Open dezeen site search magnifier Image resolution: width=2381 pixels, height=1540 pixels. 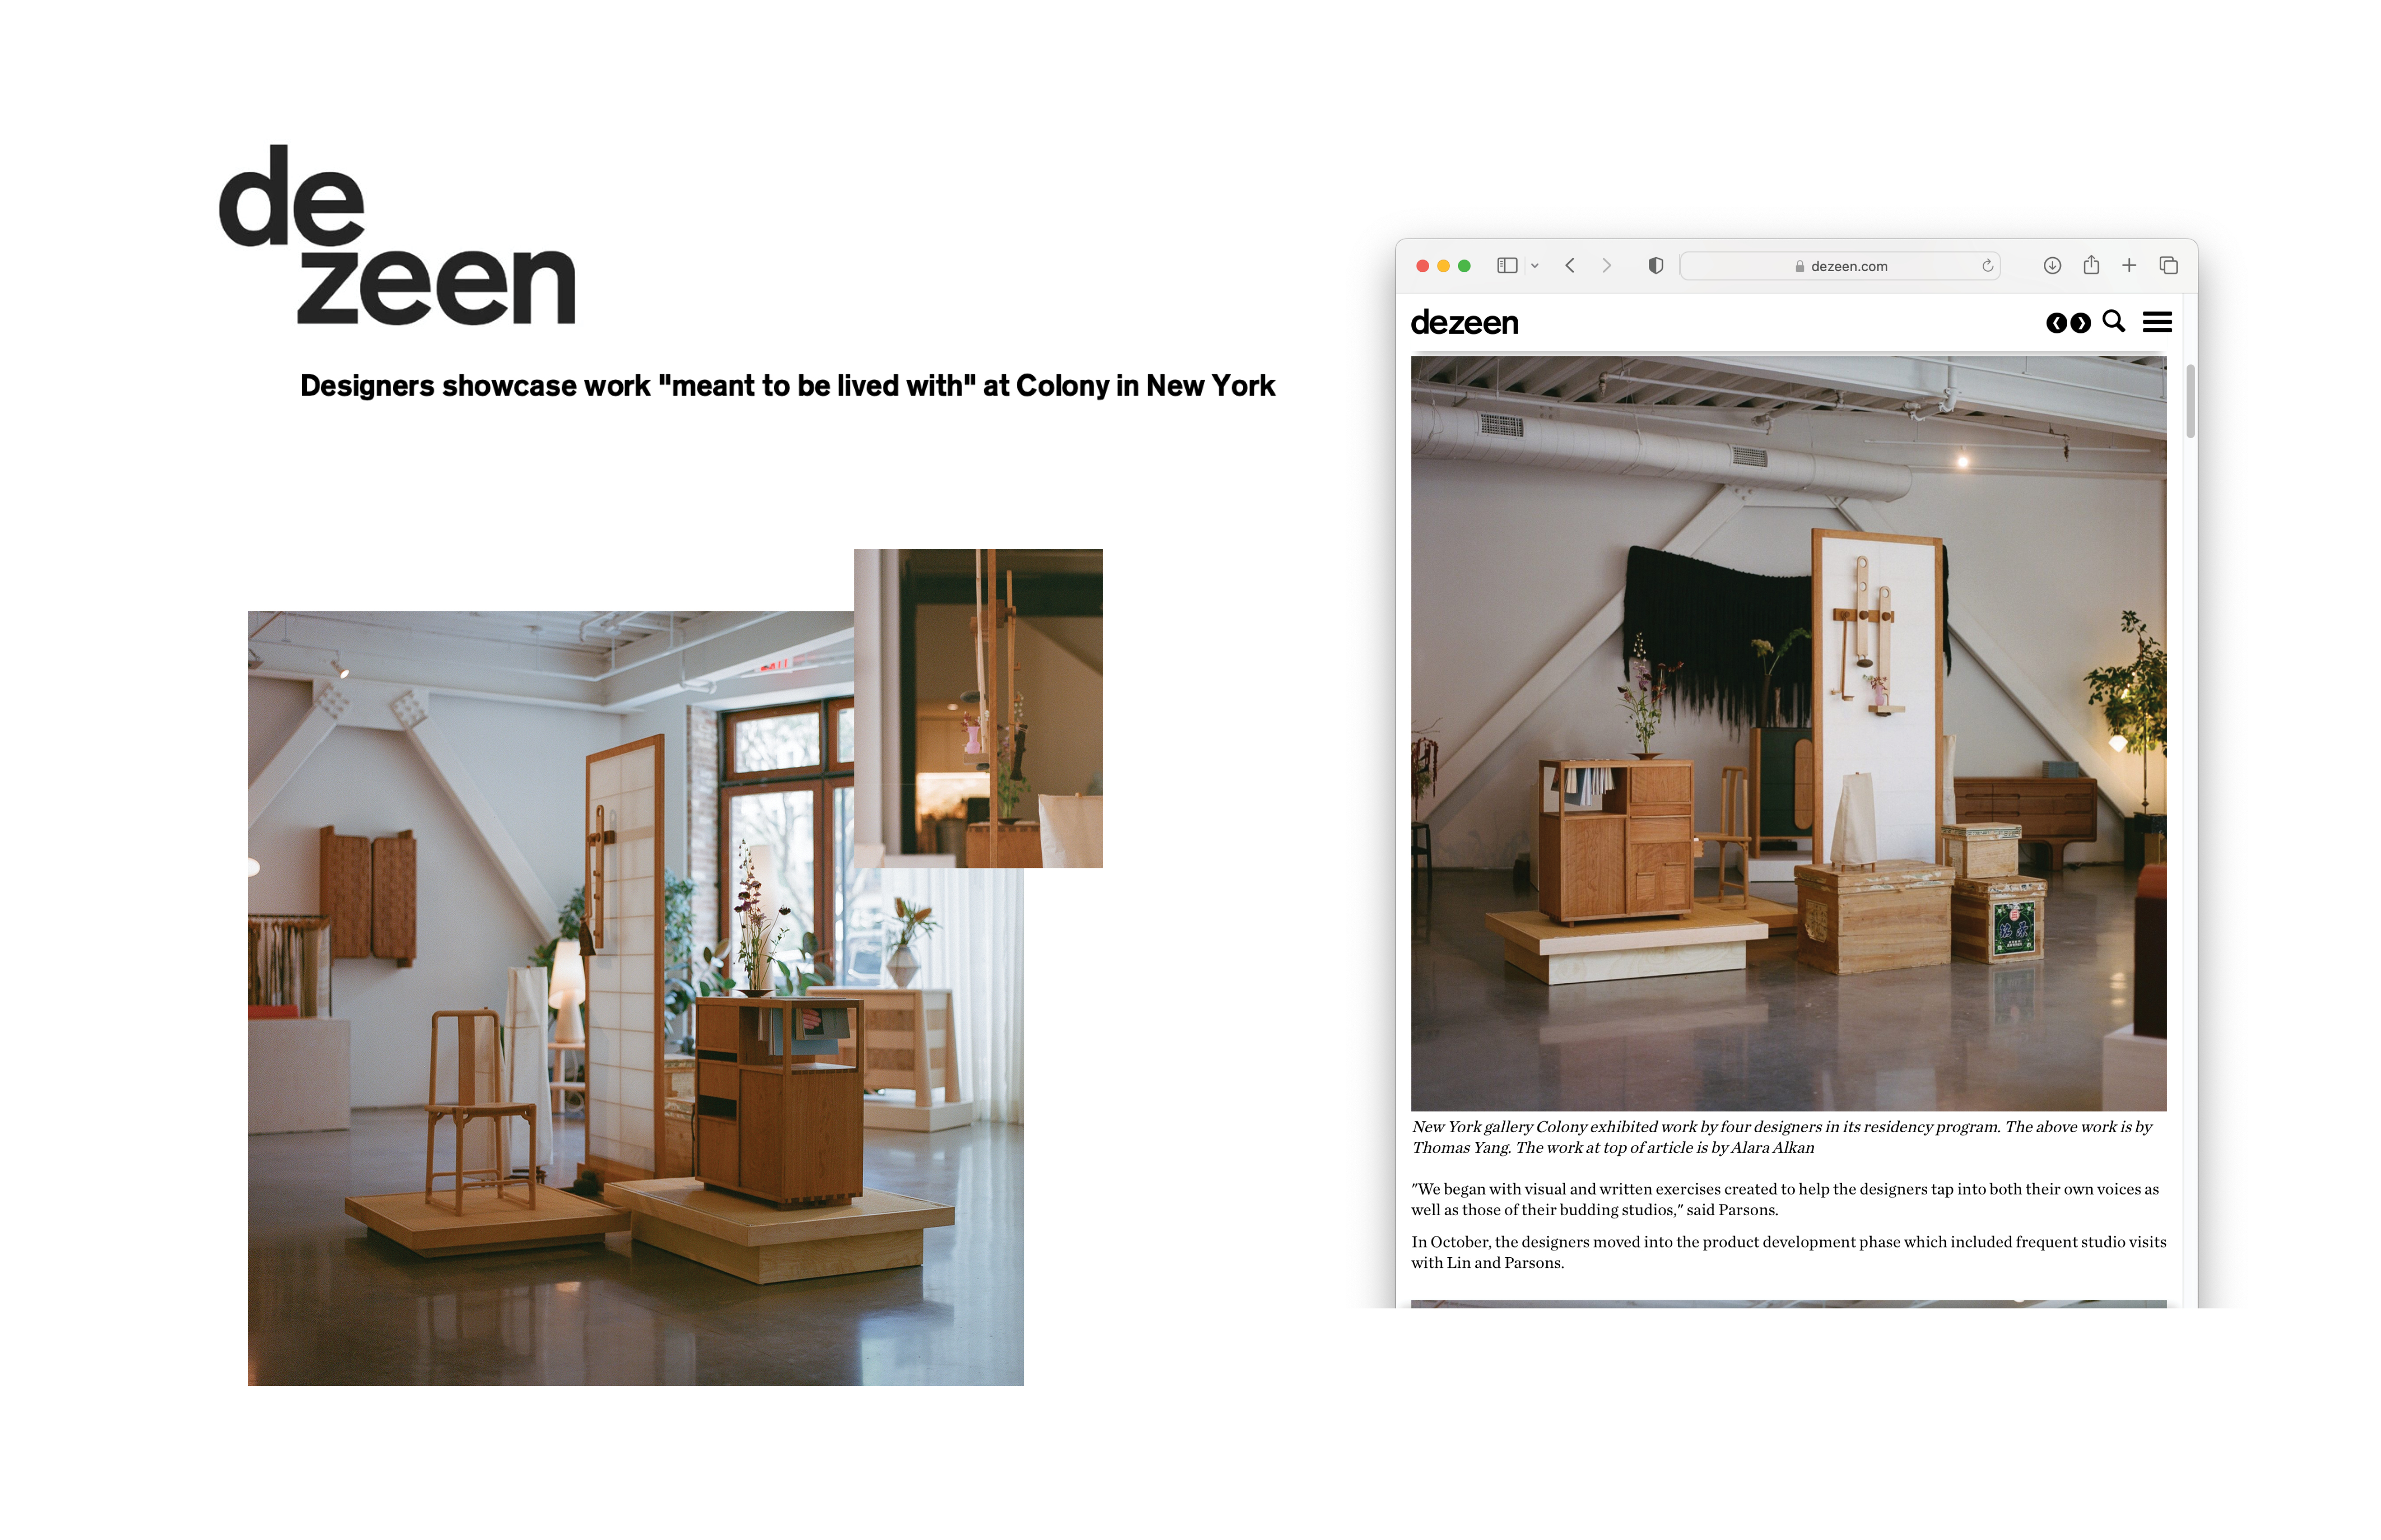(2113, 321)
